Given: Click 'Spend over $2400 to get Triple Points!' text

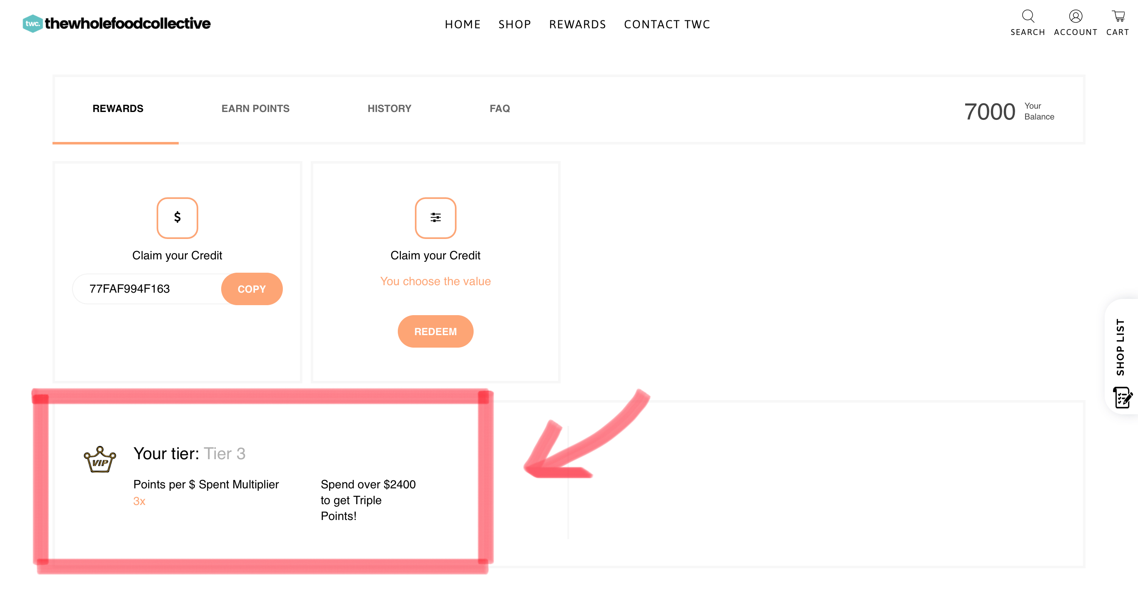Looking at the screenshot, I should click(x=367, y=500).
